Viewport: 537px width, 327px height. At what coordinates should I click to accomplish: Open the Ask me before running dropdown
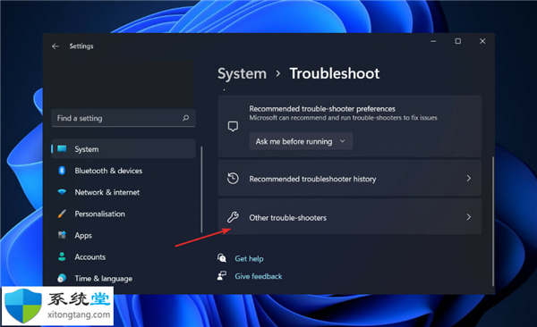coord(301,141)
